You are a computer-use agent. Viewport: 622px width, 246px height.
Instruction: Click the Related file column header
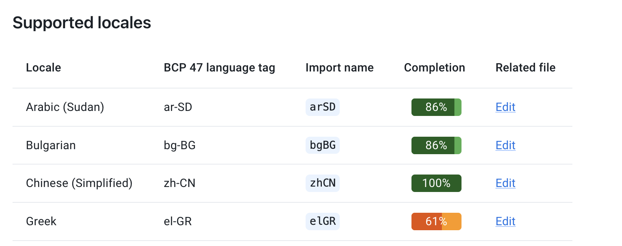coord(525,67)
